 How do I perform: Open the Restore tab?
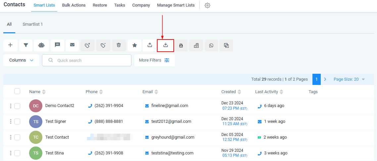coord(100,5)
